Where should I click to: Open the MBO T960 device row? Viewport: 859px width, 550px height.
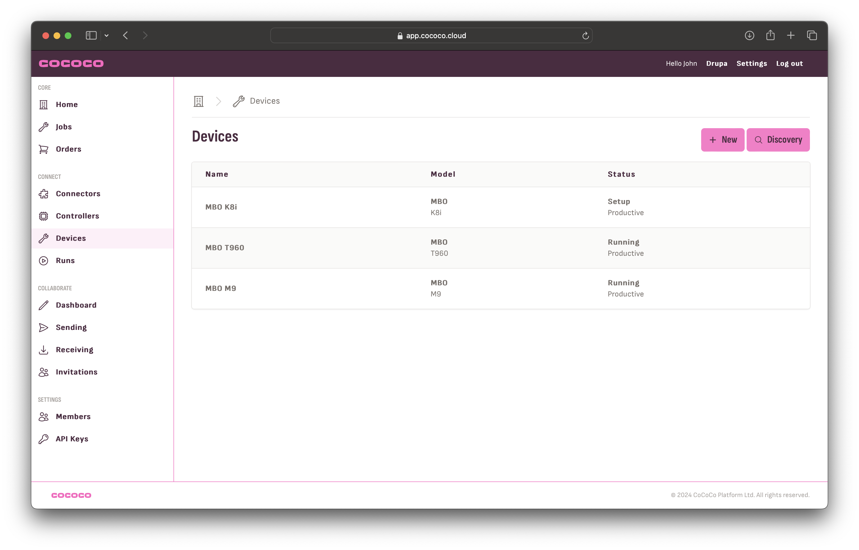[x=225, y=248]
